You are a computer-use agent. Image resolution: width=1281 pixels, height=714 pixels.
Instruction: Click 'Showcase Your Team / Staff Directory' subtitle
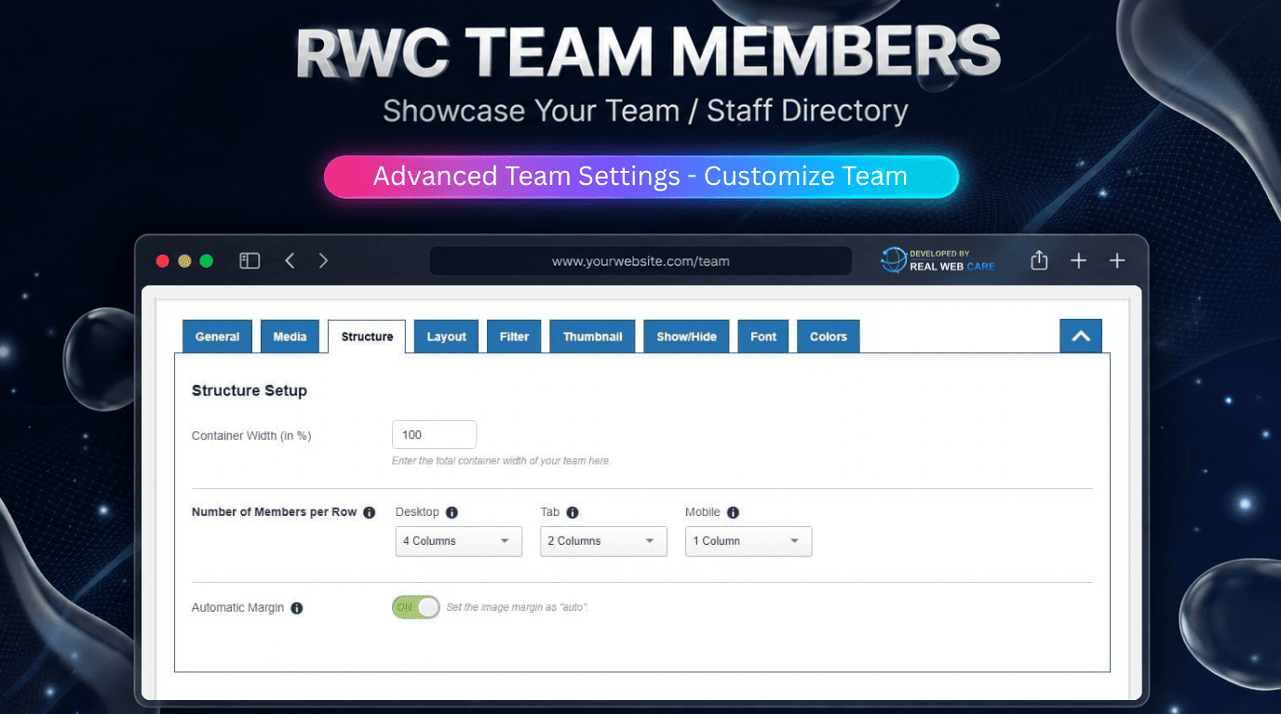(645, 111)
